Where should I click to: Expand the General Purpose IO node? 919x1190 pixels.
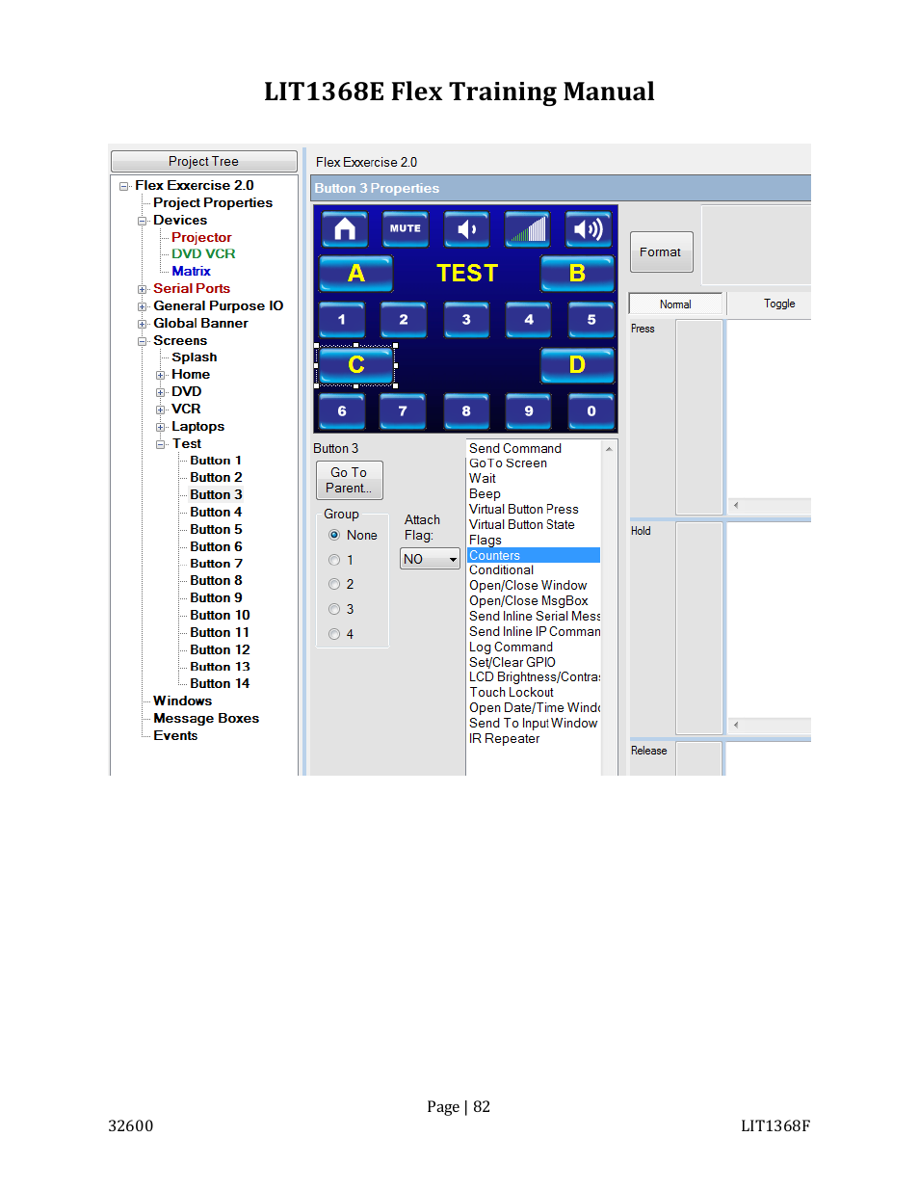pos(143,306)
